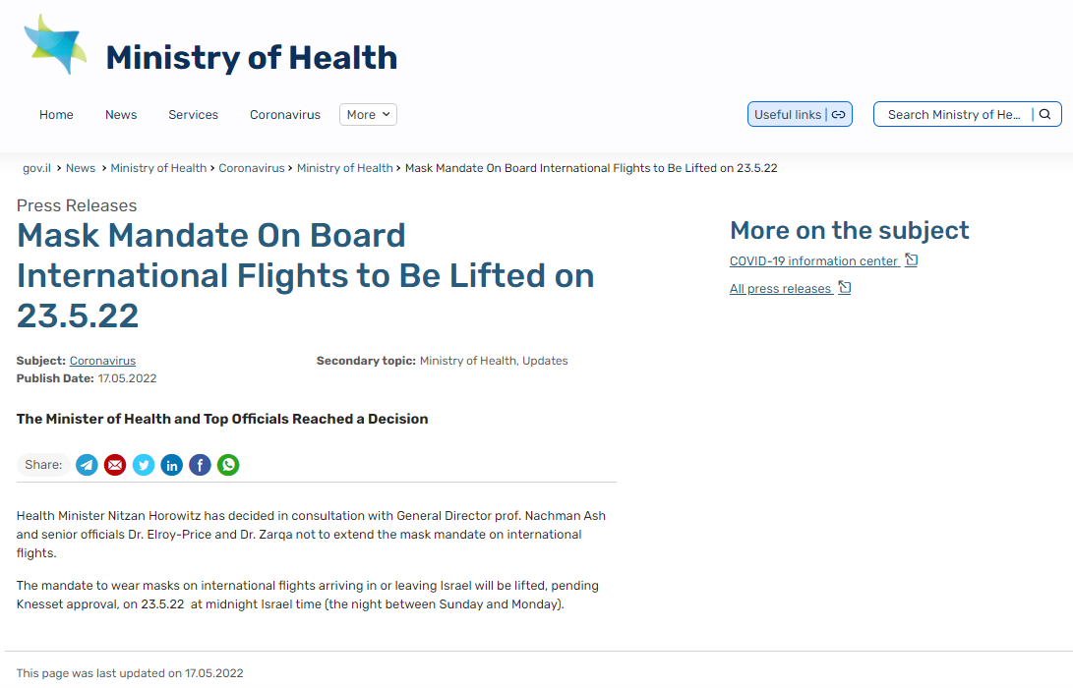Open Coronavirus navigation item
Image resolution: width=1073 pixels, height=688 pixels.
point(285,115)
